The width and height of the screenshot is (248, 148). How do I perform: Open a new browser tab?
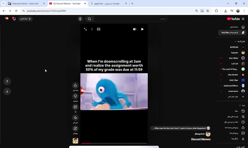tap(132, 4)
